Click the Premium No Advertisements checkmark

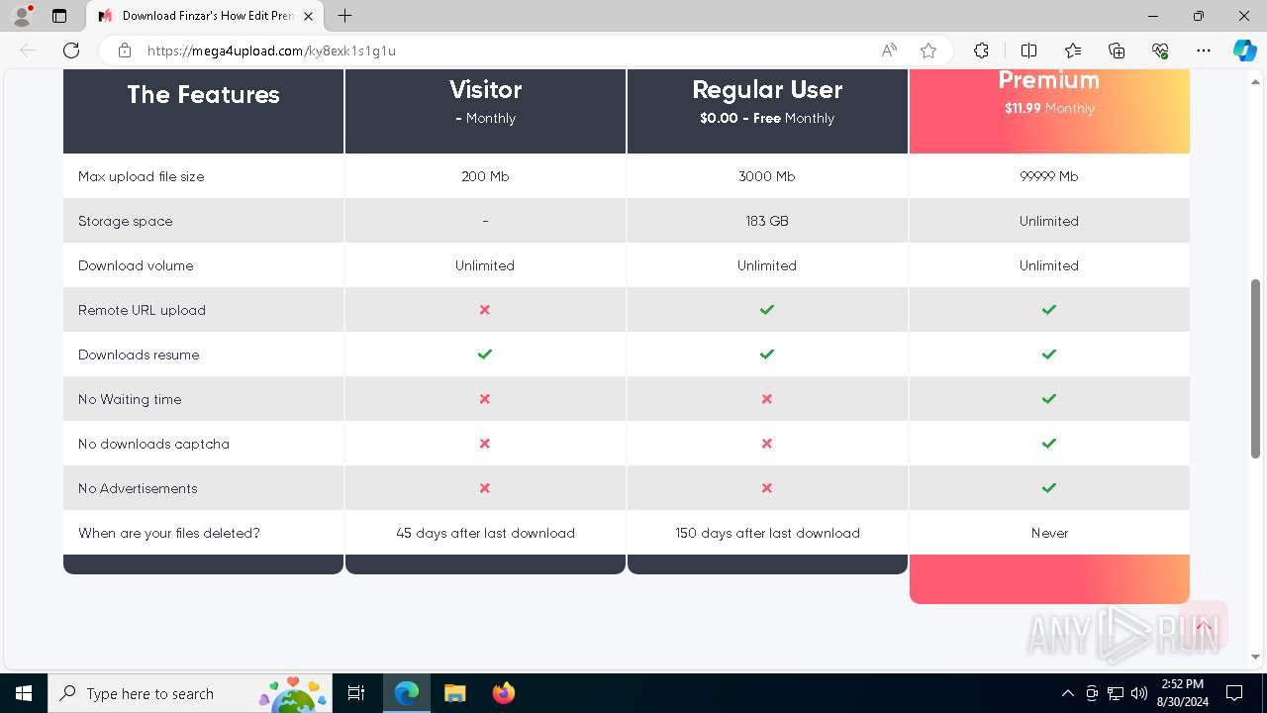(1049, 488)
